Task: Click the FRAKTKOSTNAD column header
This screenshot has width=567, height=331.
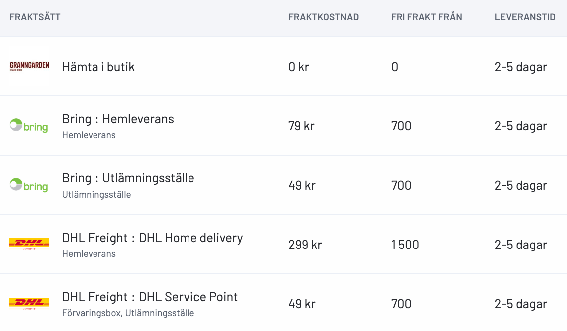Action: [x=323, y=17]
